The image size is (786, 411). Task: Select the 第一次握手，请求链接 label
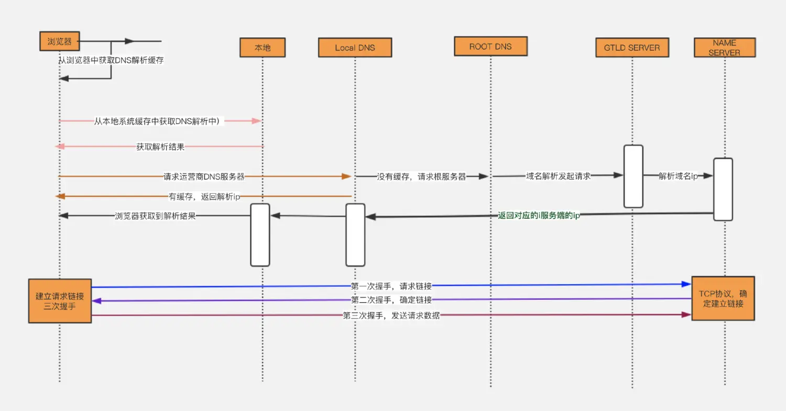[391, 286]
